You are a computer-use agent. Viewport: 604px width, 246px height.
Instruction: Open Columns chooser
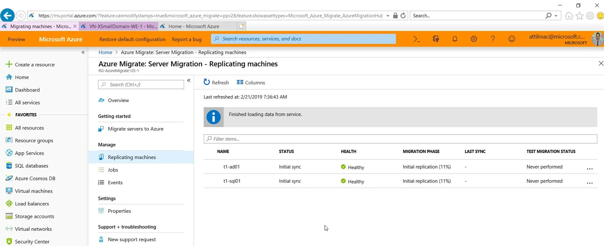251,83
